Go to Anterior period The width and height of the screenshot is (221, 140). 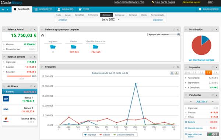point(63,20)
